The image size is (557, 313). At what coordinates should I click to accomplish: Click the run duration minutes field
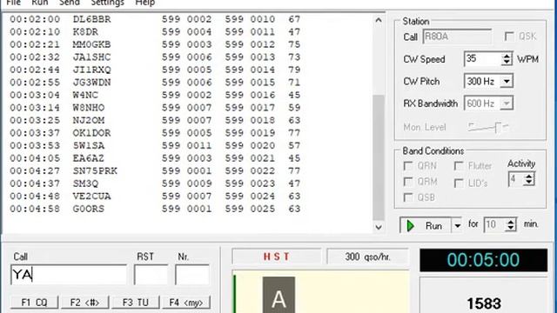click(495, 224)
